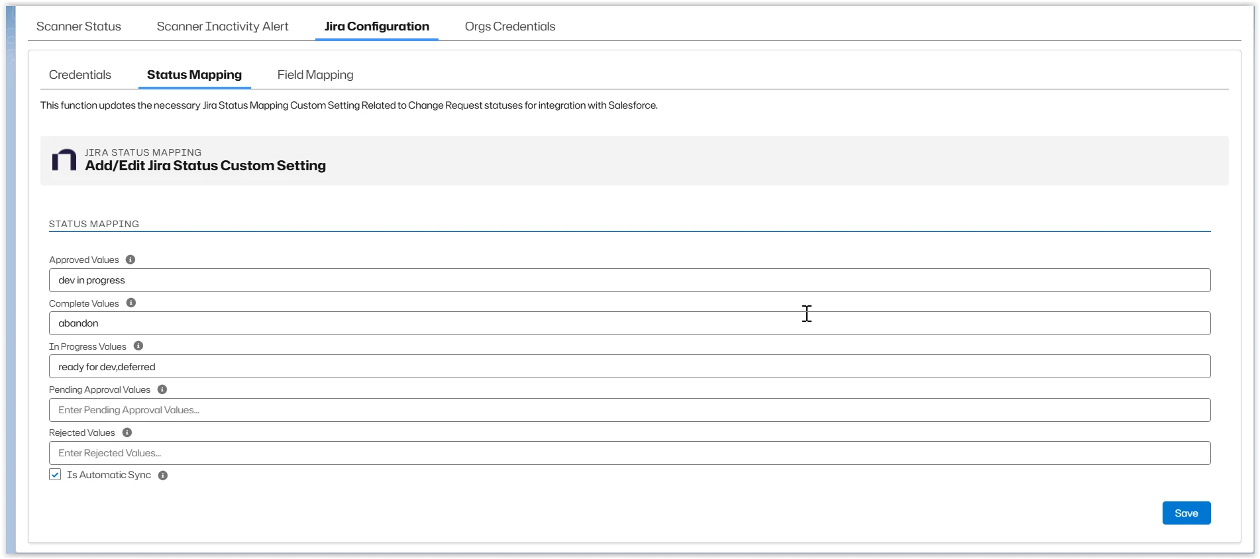Open the Credentials sub-tab
The width and height of the screenshot is (1260, 559).
pyautogui.click(x=80, y=75)
